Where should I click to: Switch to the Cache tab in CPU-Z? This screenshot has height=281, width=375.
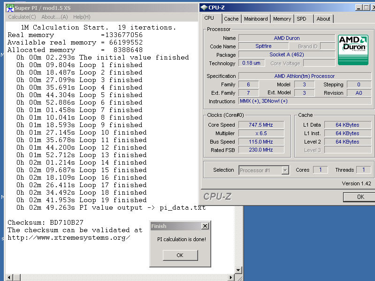click(231, 19)
